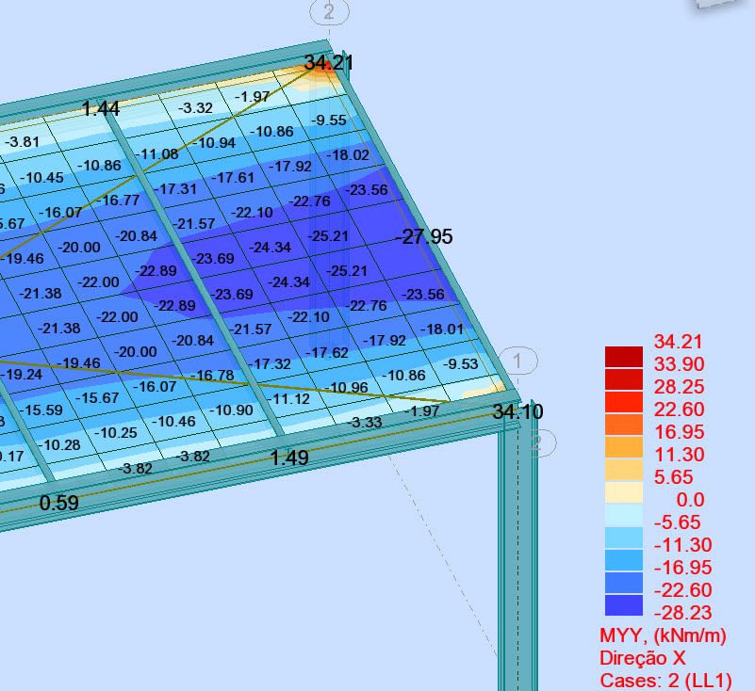Viewport: 755px width, 691px height.
Task: Click the -17.32 panel value
Action: coord(271,363)
